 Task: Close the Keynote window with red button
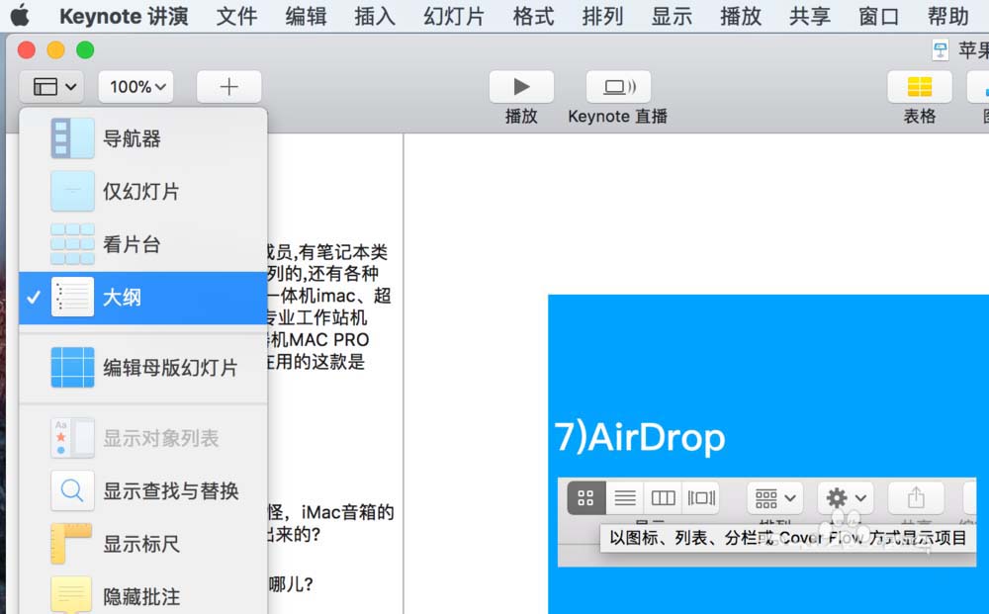point(27,49)
